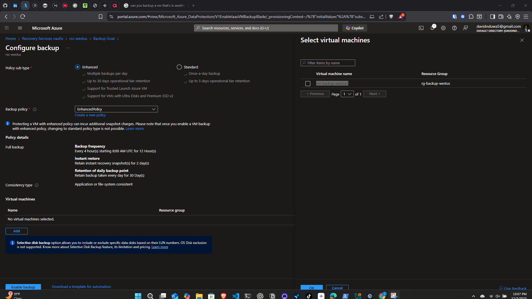Check the vm-backup-westus1 checkbox

308,84
